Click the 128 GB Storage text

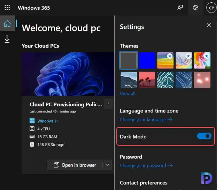51,145
